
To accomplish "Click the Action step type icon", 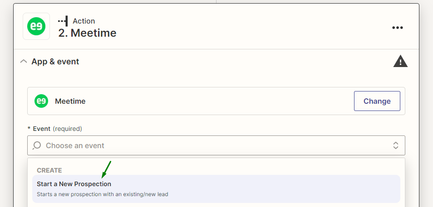I will pos(63,21).
